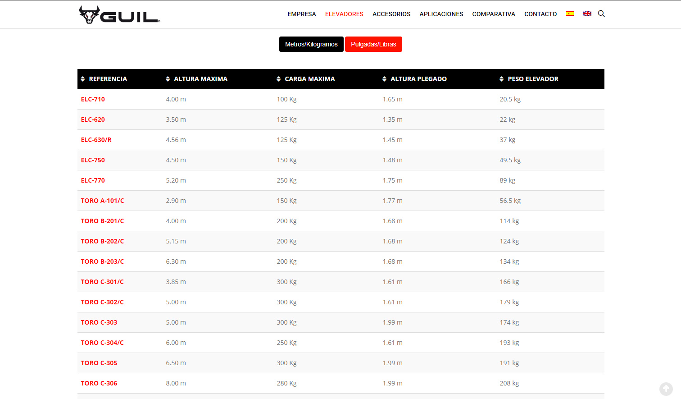
Task: Sort by PESO ELEVADOR column label
Action: click(x=533, y=79)
